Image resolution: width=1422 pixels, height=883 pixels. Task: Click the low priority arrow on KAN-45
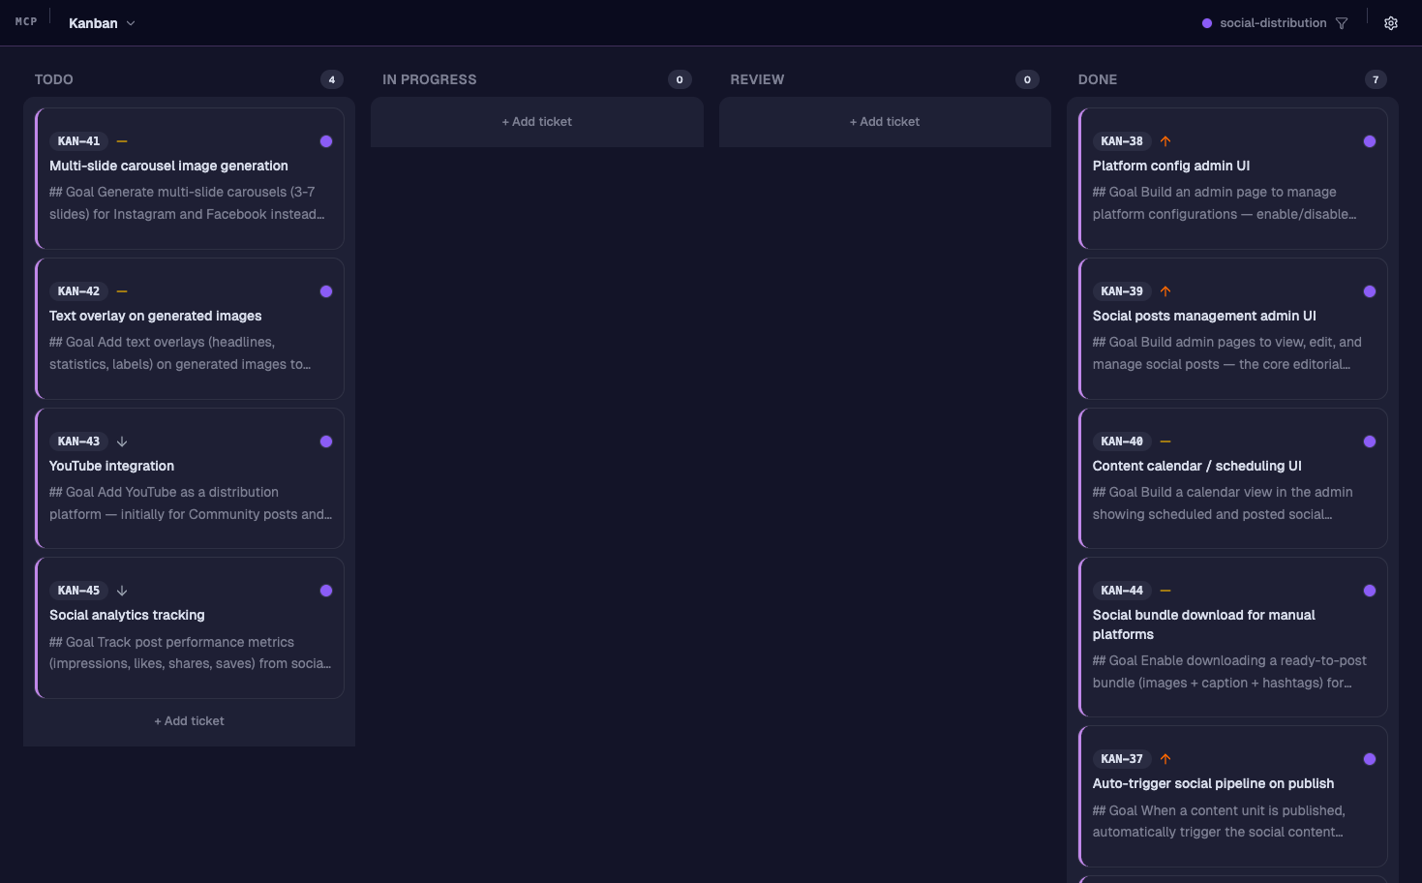[x=122, y=591]
